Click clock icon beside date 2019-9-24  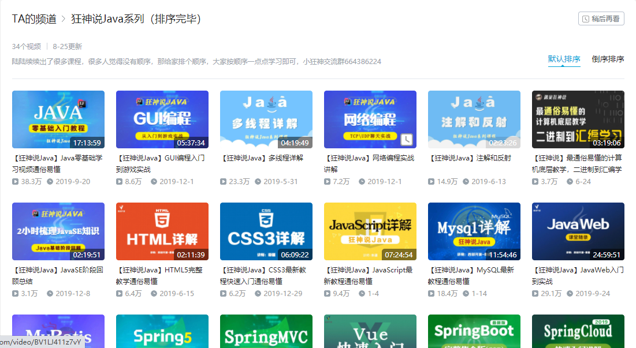click(570, 293)
